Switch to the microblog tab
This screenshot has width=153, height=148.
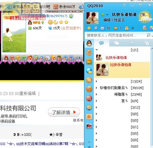coord(132,43)
